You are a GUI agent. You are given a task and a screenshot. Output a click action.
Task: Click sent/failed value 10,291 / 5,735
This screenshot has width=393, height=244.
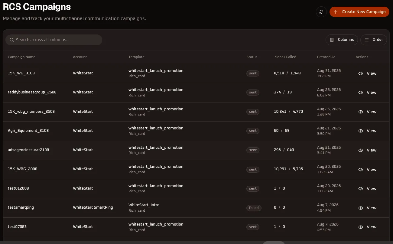point(288,169)
